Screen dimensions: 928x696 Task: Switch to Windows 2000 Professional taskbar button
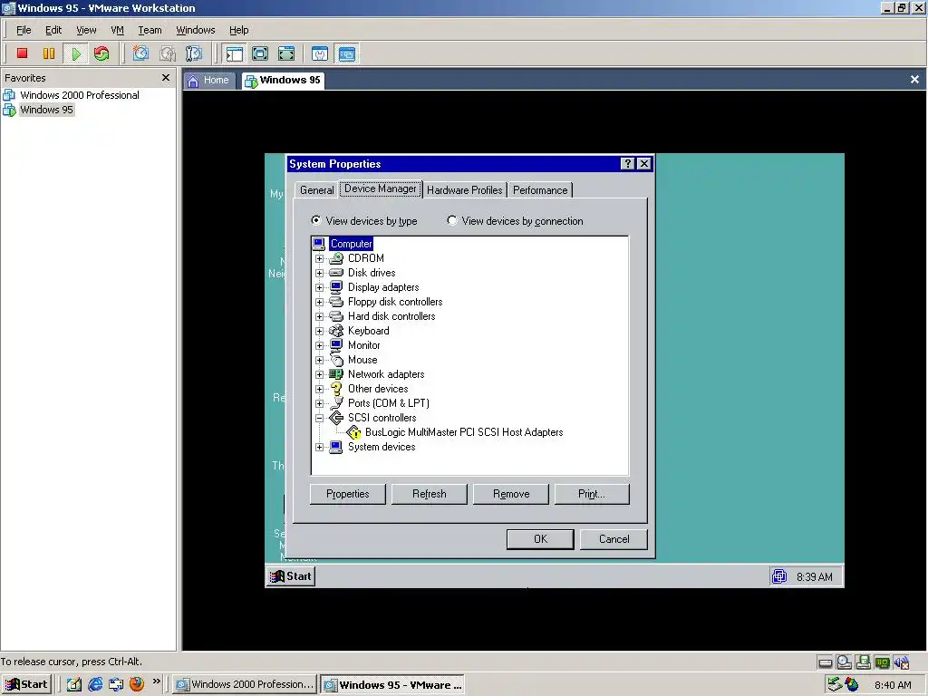point(245,685)
